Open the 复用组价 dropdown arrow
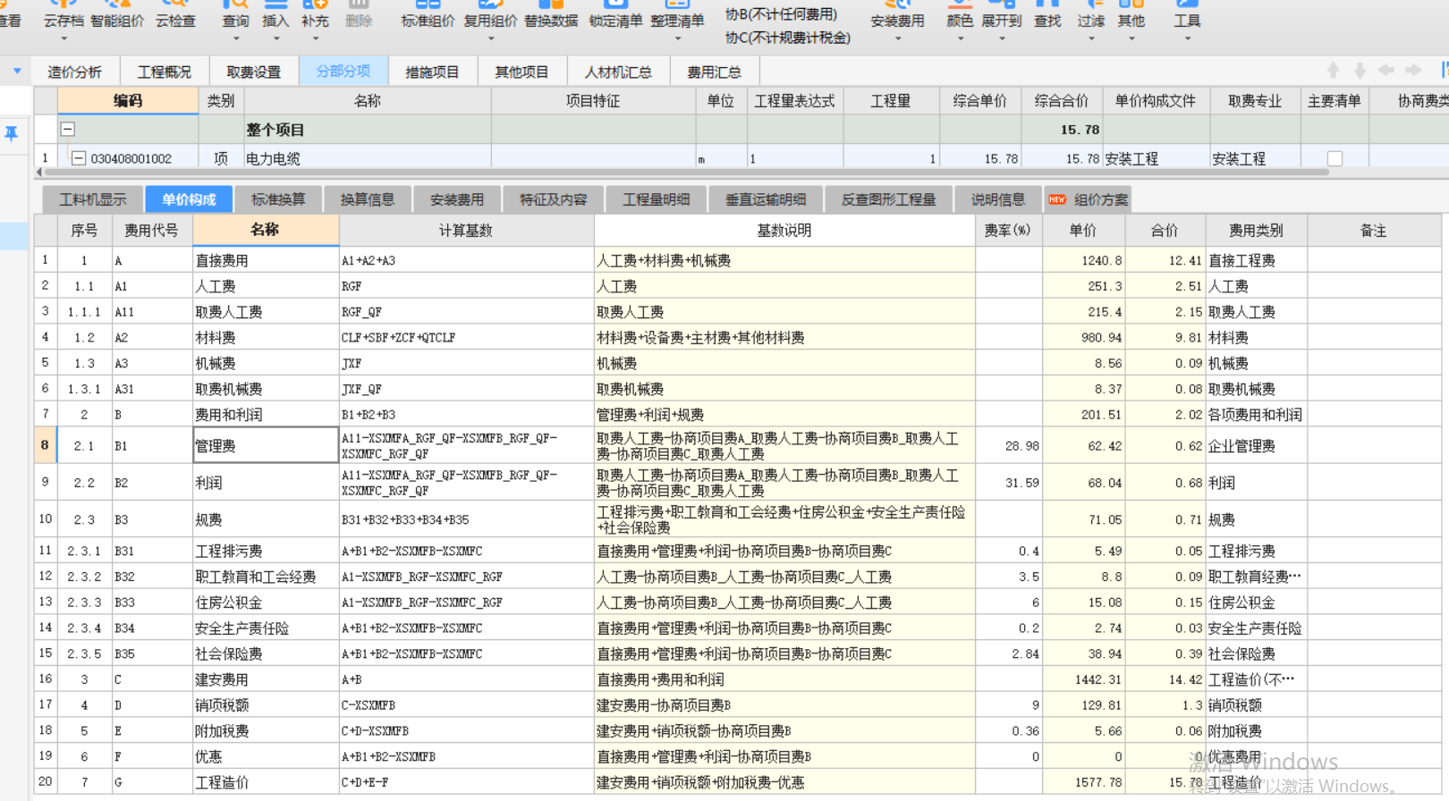 tap(490, 38)
